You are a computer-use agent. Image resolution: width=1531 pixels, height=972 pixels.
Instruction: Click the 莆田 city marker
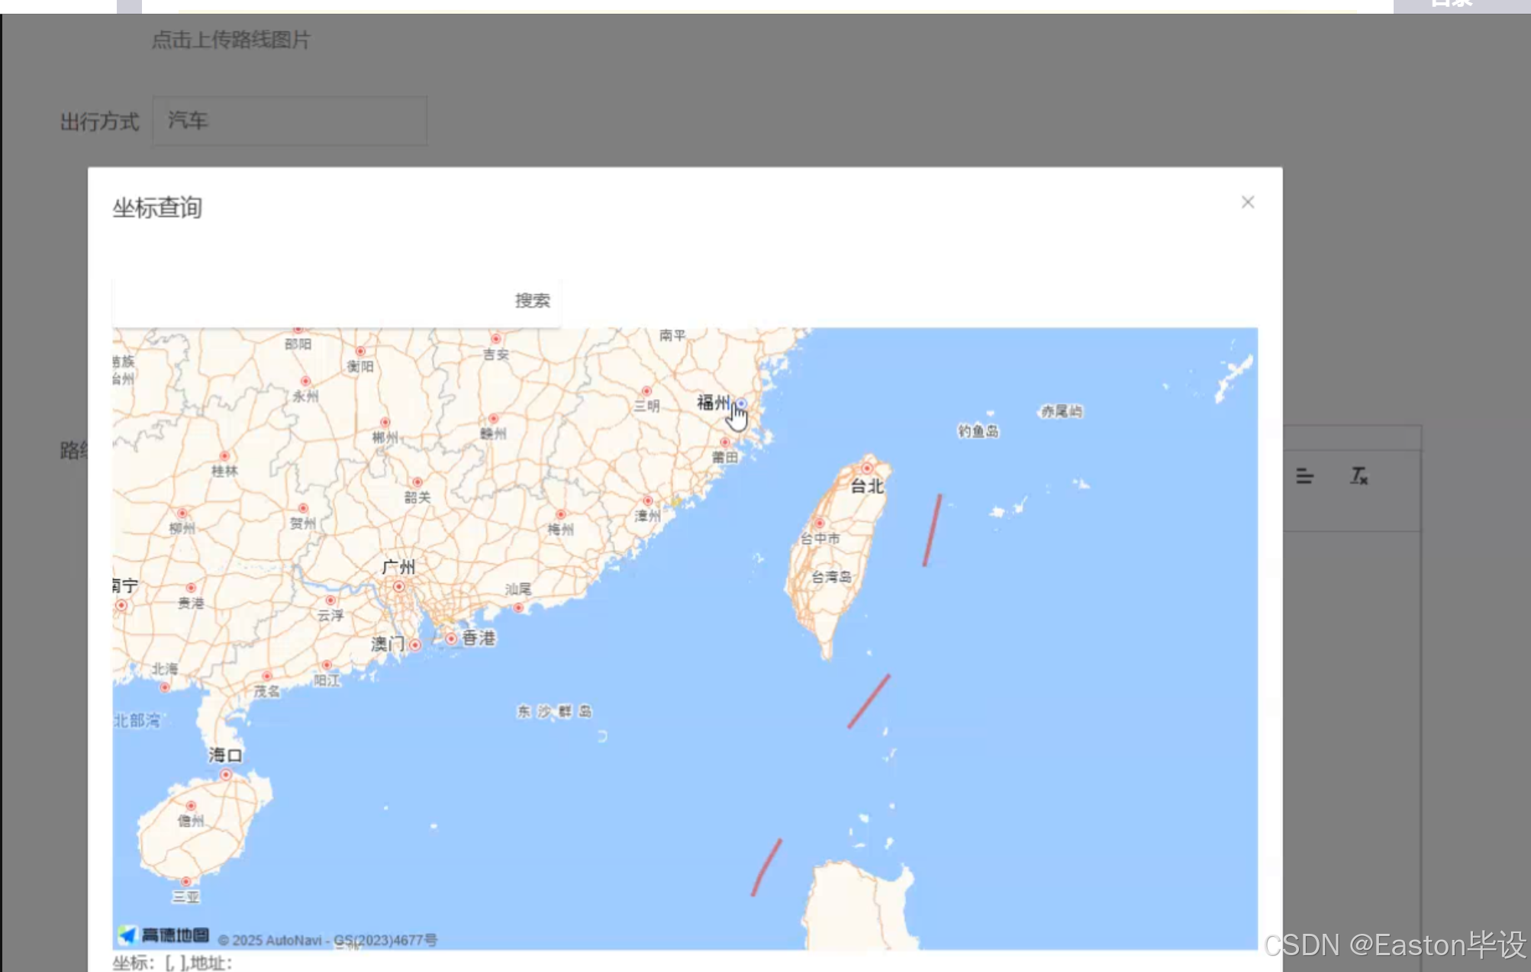point(724,443)
